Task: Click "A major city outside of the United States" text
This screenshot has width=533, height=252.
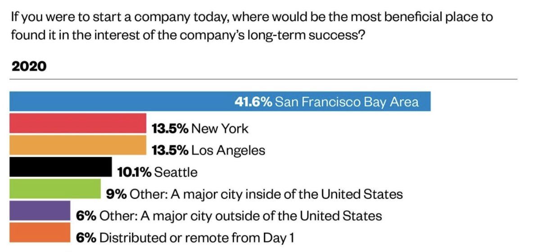Action: click(x=261, y=216)
